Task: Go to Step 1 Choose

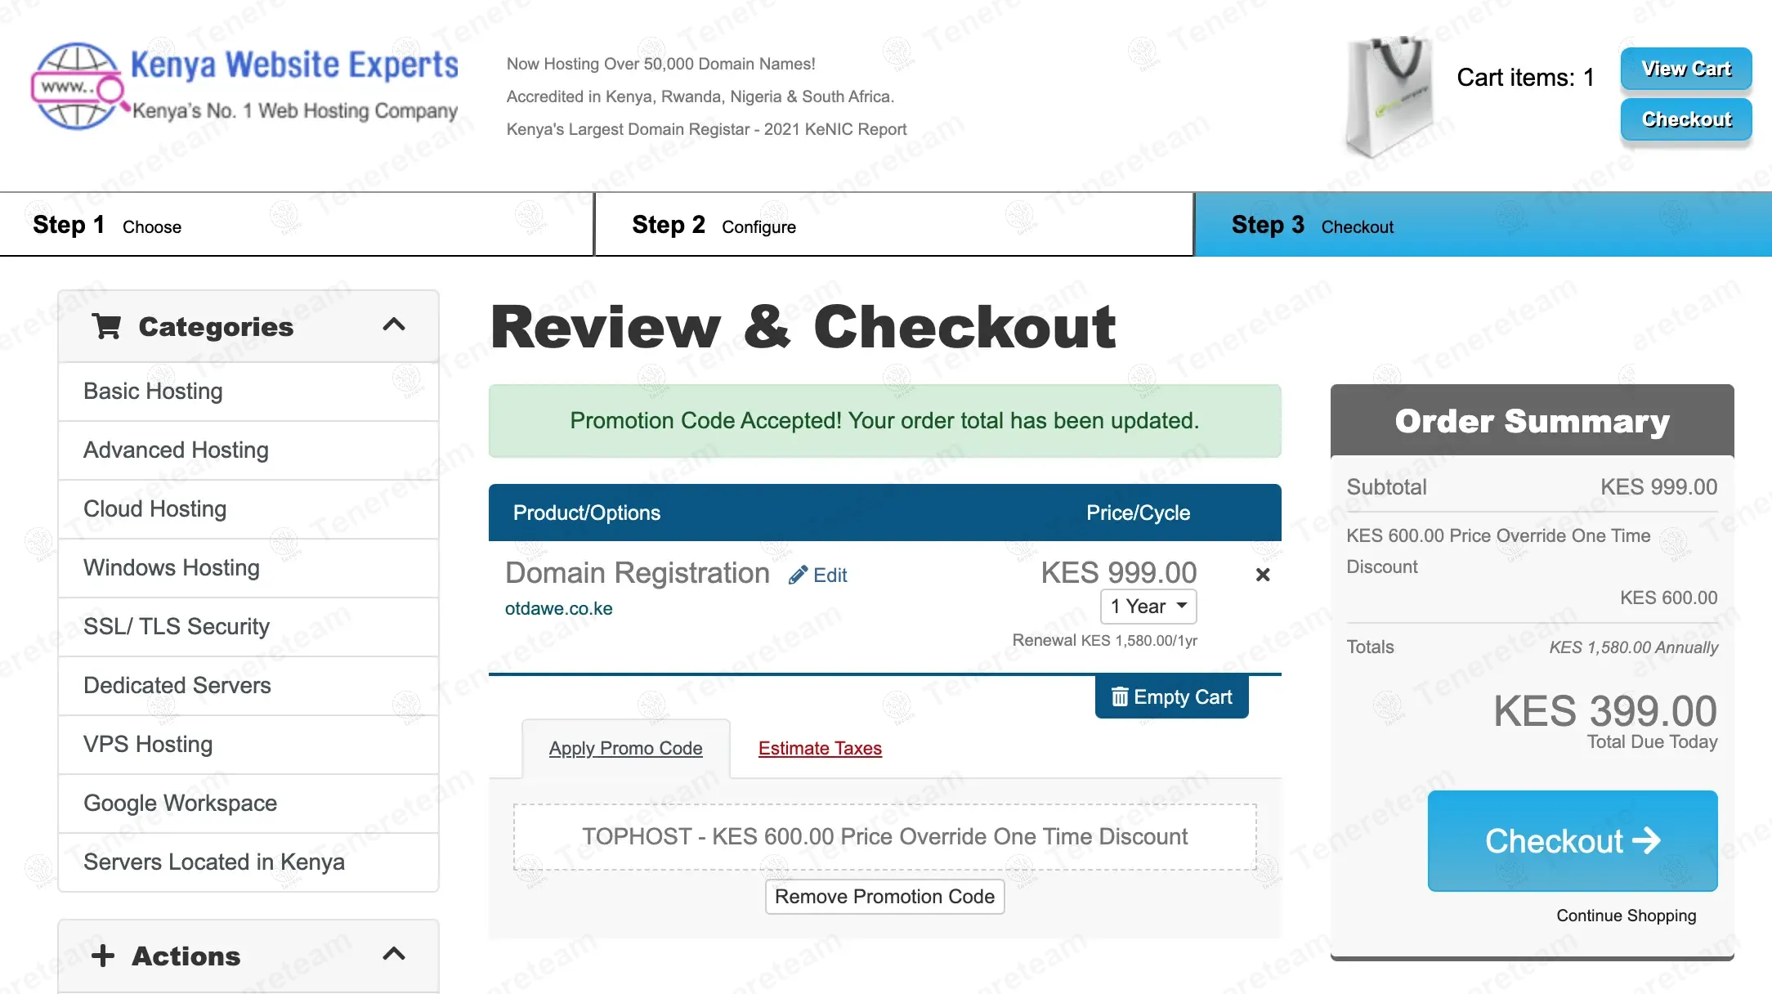Action: (297, 225)
